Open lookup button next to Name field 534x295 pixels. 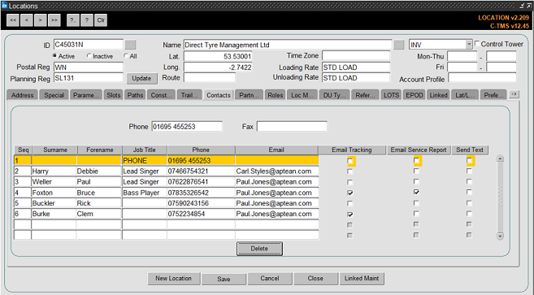point(399,45)
